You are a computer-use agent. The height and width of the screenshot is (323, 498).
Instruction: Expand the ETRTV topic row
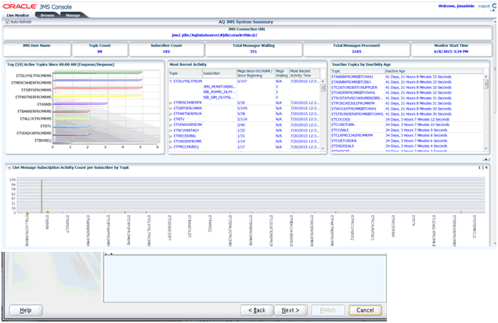(x=171, y=118)
